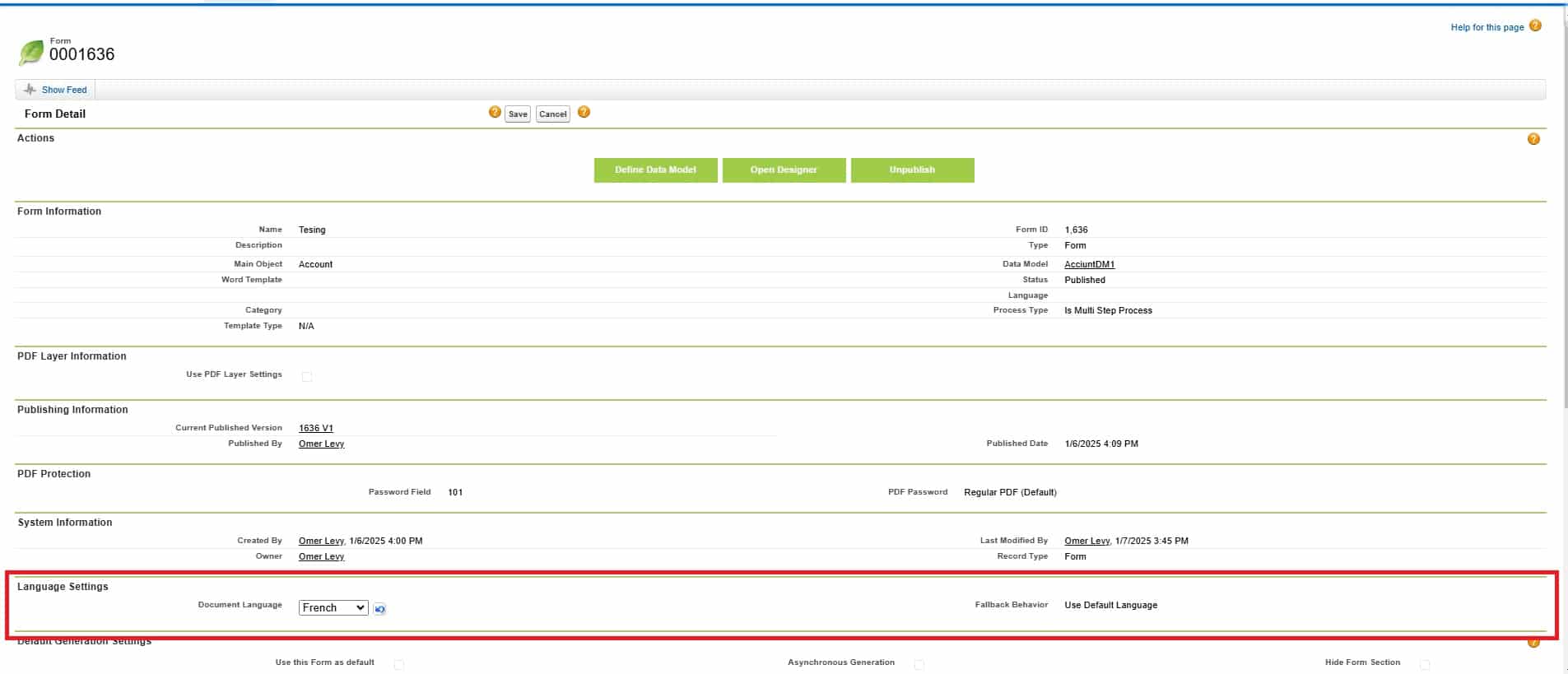Click undo icon beside Document Language
This screenshot has height=674, width=1568.
tap(379, 609)
